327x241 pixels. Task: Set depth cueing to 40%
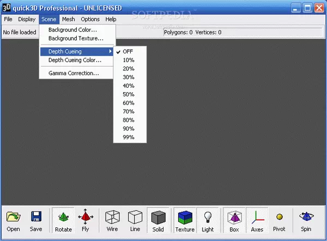[x=130, y=86]
